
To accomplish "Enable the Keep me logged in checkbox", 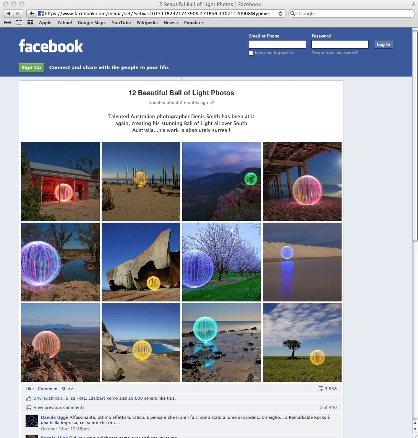I will [x=251, y=53].
